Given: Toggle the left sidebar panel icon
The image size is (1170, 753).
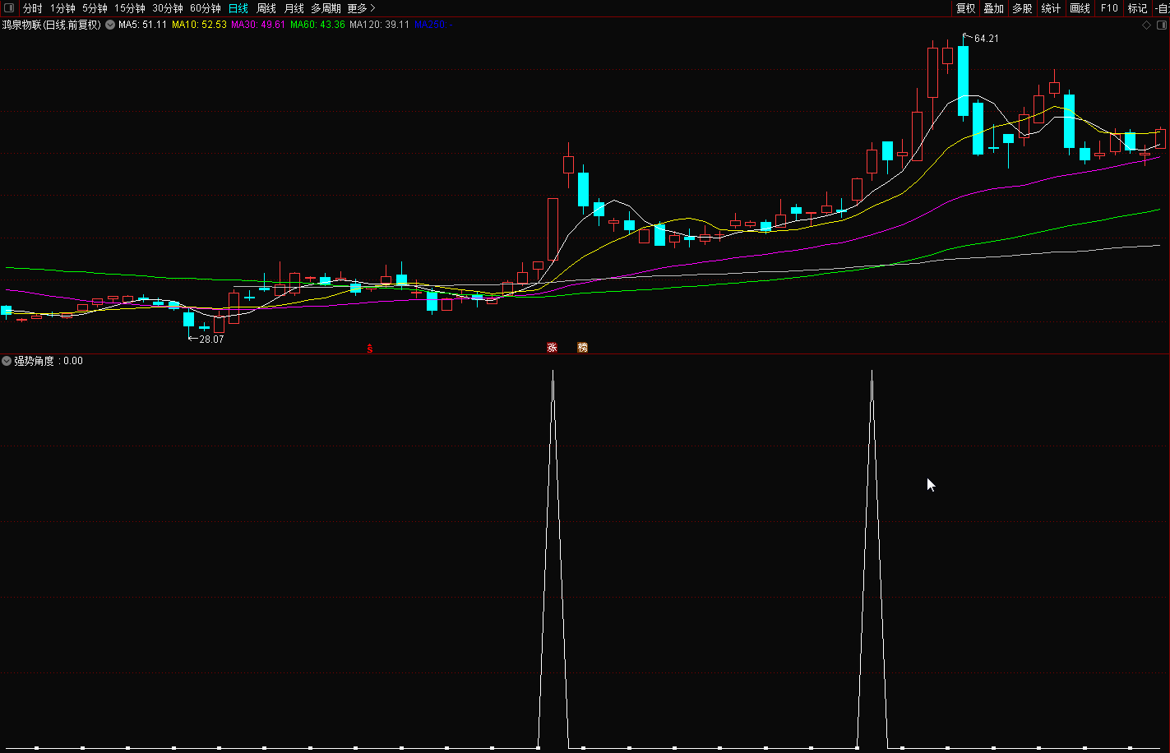Looking at the screenshot, I should click(x=9, y=8).
